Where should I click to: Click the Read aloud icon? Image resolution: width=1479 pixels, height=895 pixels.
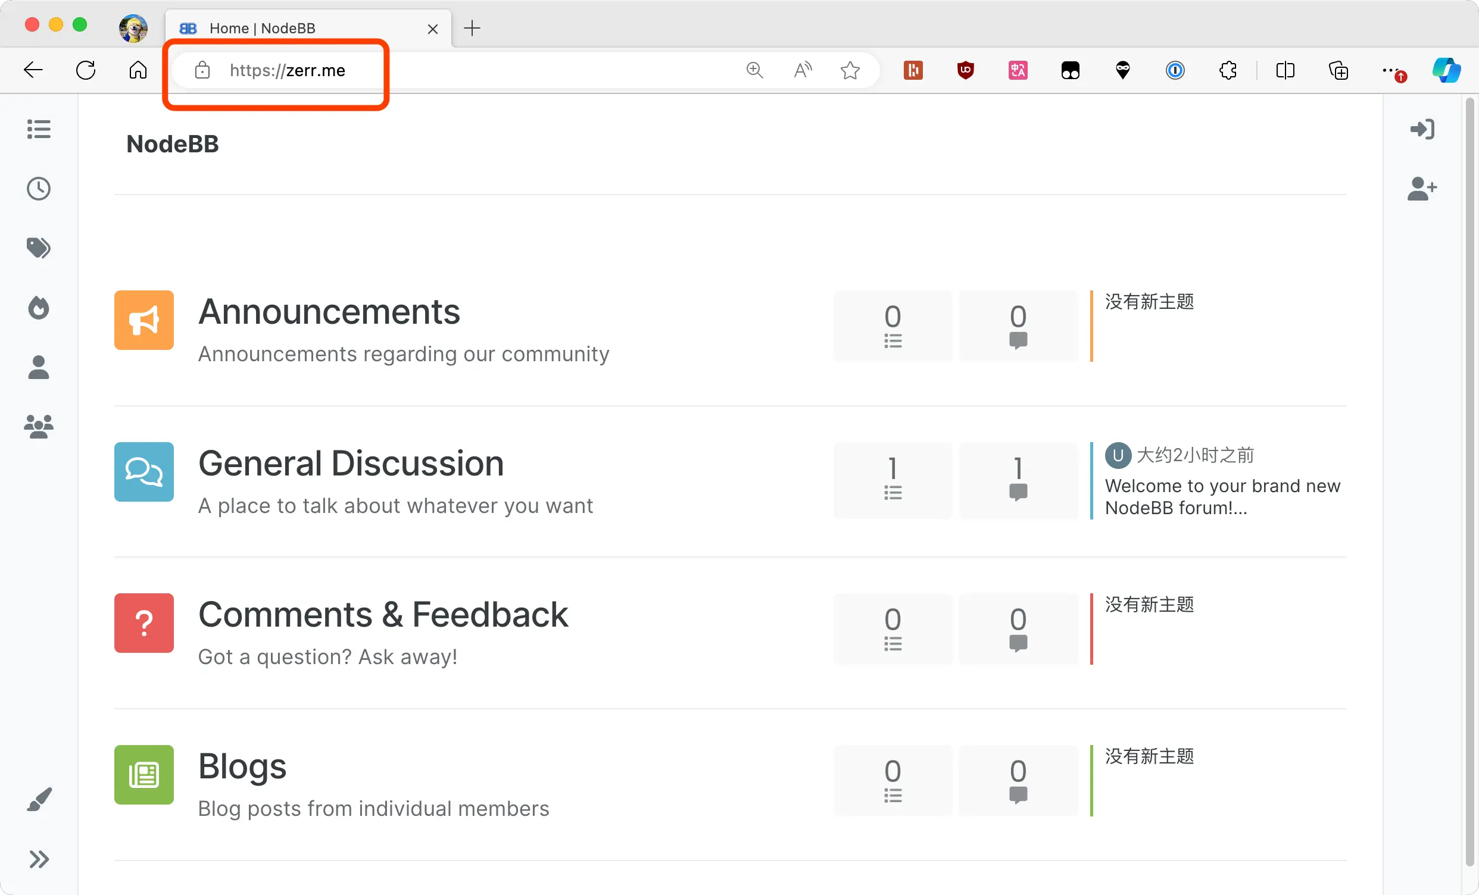(x=803, y=70)
